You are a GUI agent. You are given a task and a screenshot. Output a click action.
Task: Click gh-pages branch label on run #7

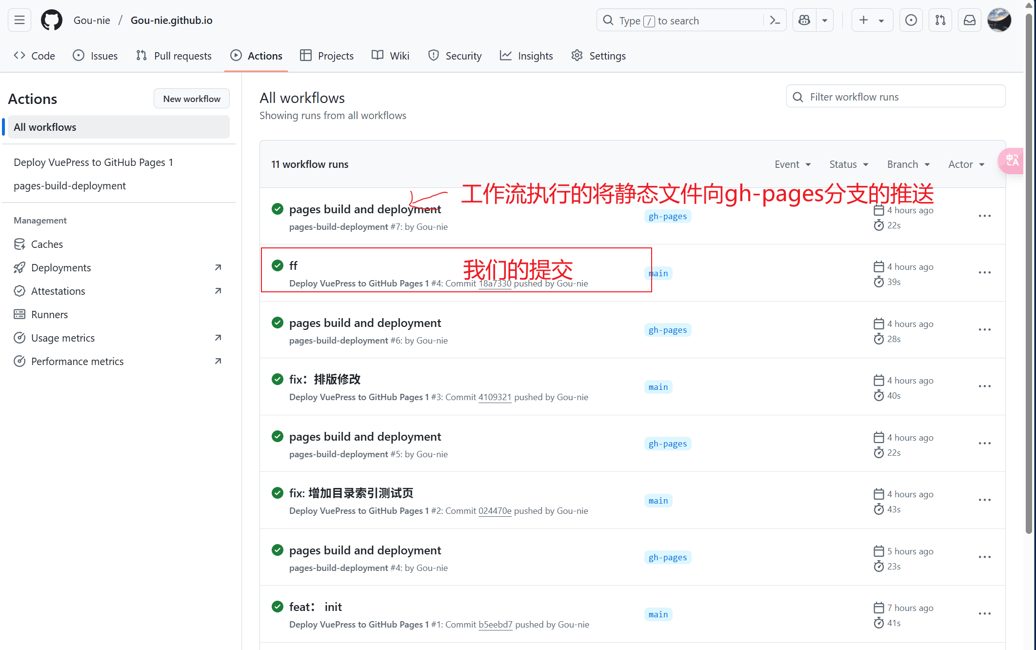point(667,216)
